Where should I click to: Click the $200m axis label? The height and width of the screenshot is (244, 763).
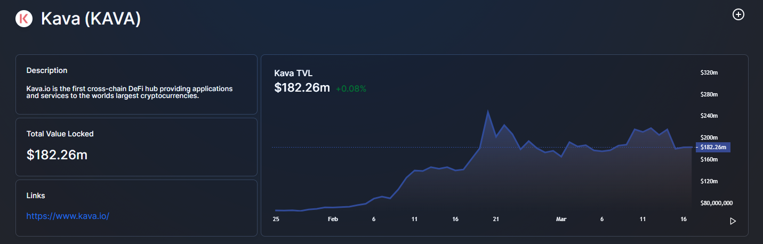[x=709, y=137]
